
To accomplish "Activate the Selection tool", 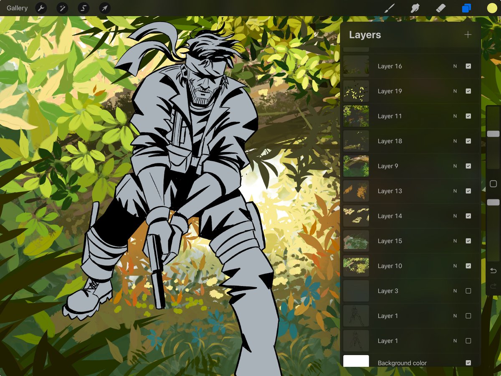I will point(83,8).
